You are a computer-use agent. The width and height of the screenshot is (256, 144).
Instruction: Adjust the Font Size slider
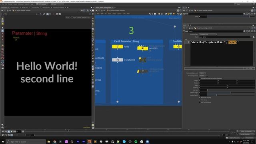click(231, 90)
